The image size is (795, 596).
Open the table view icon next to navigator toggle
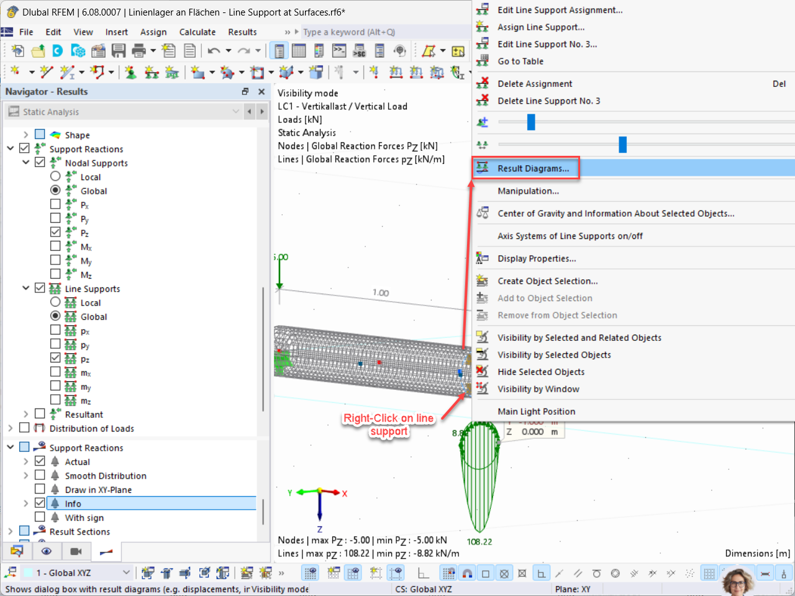tap(299, 50)
